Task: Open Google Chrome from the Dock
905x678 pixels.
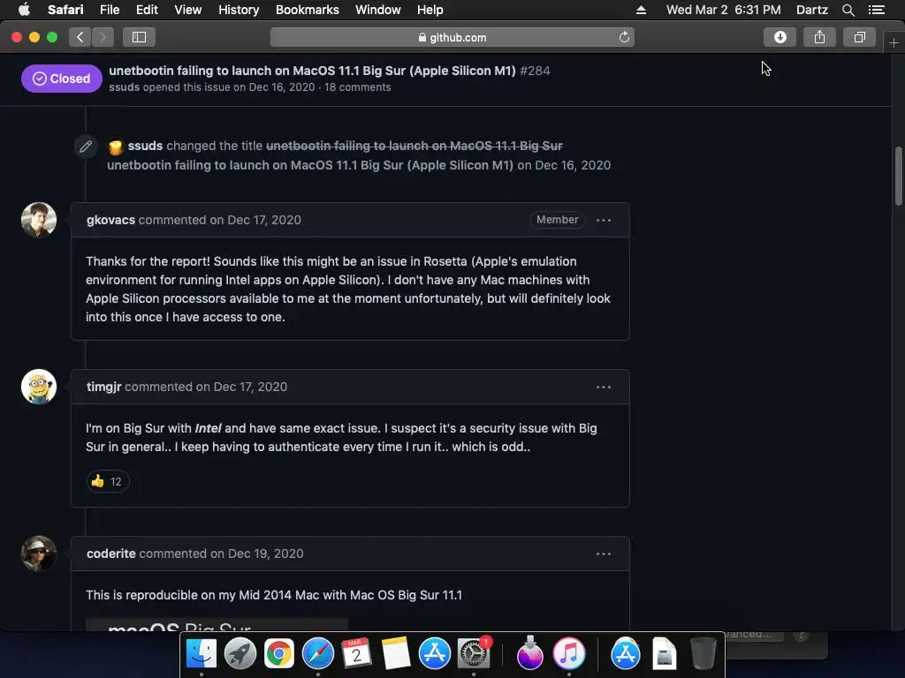Action: coord(278,654)
